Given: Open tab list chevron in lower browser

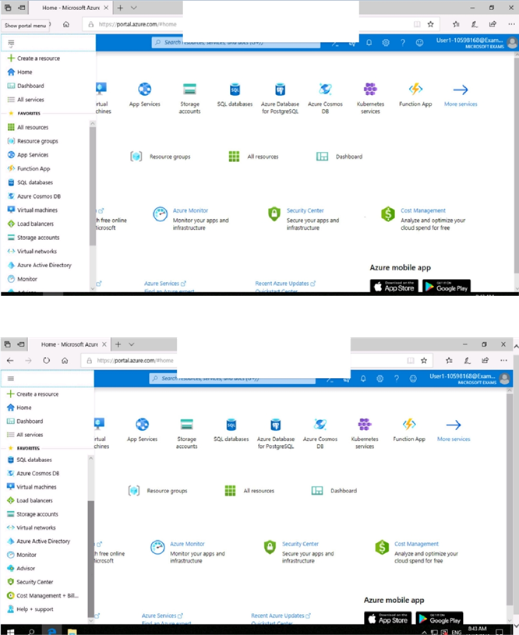Looking at the screenshot, I should pos(131,344).
